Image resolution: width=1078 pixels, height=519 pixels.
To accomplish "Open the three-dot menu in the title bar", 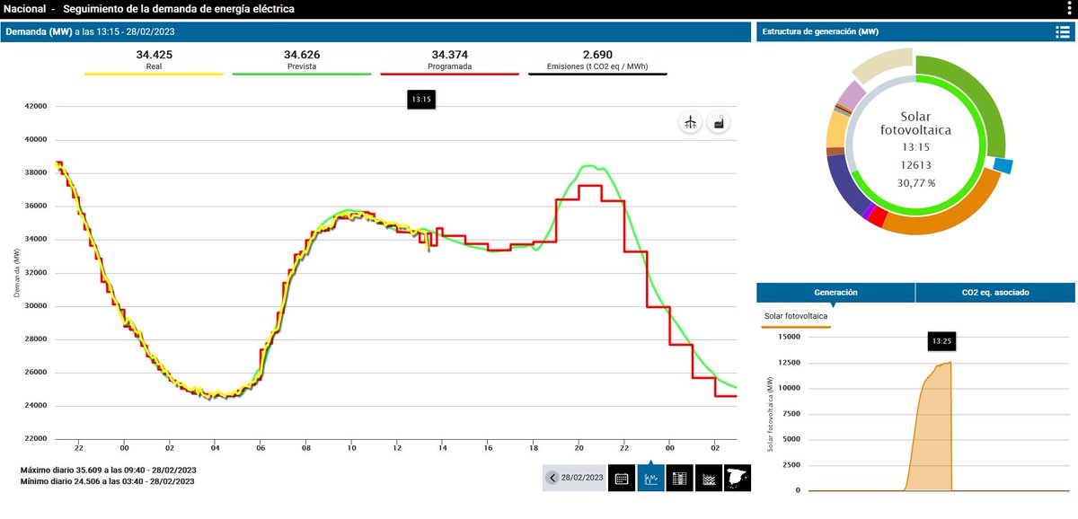I will (x=1067, y=9).
